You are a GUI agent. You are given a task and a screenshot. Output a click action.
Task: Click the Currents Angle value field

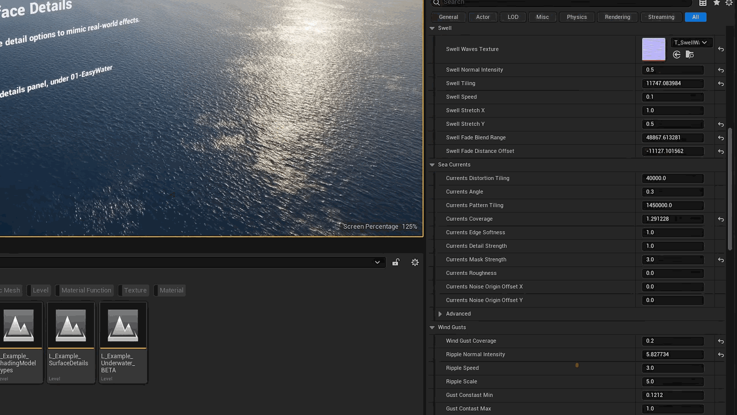(x=673, y=192)
